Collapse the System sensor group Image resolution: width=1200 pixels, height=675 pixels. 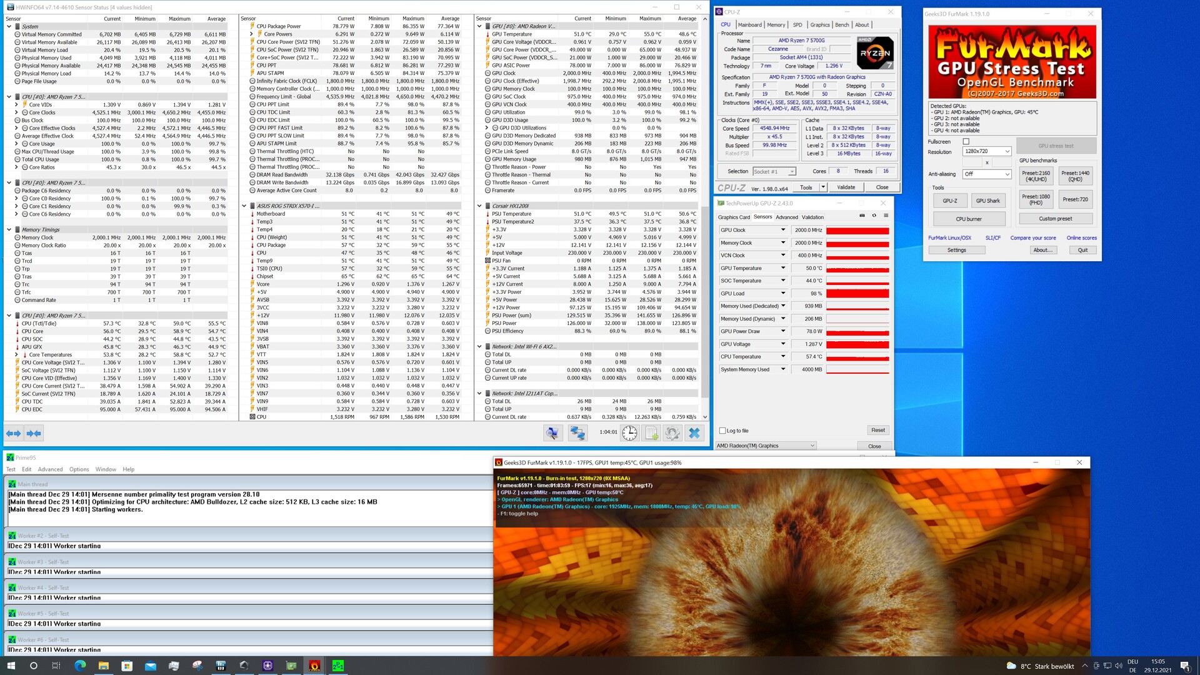point(9,26)
